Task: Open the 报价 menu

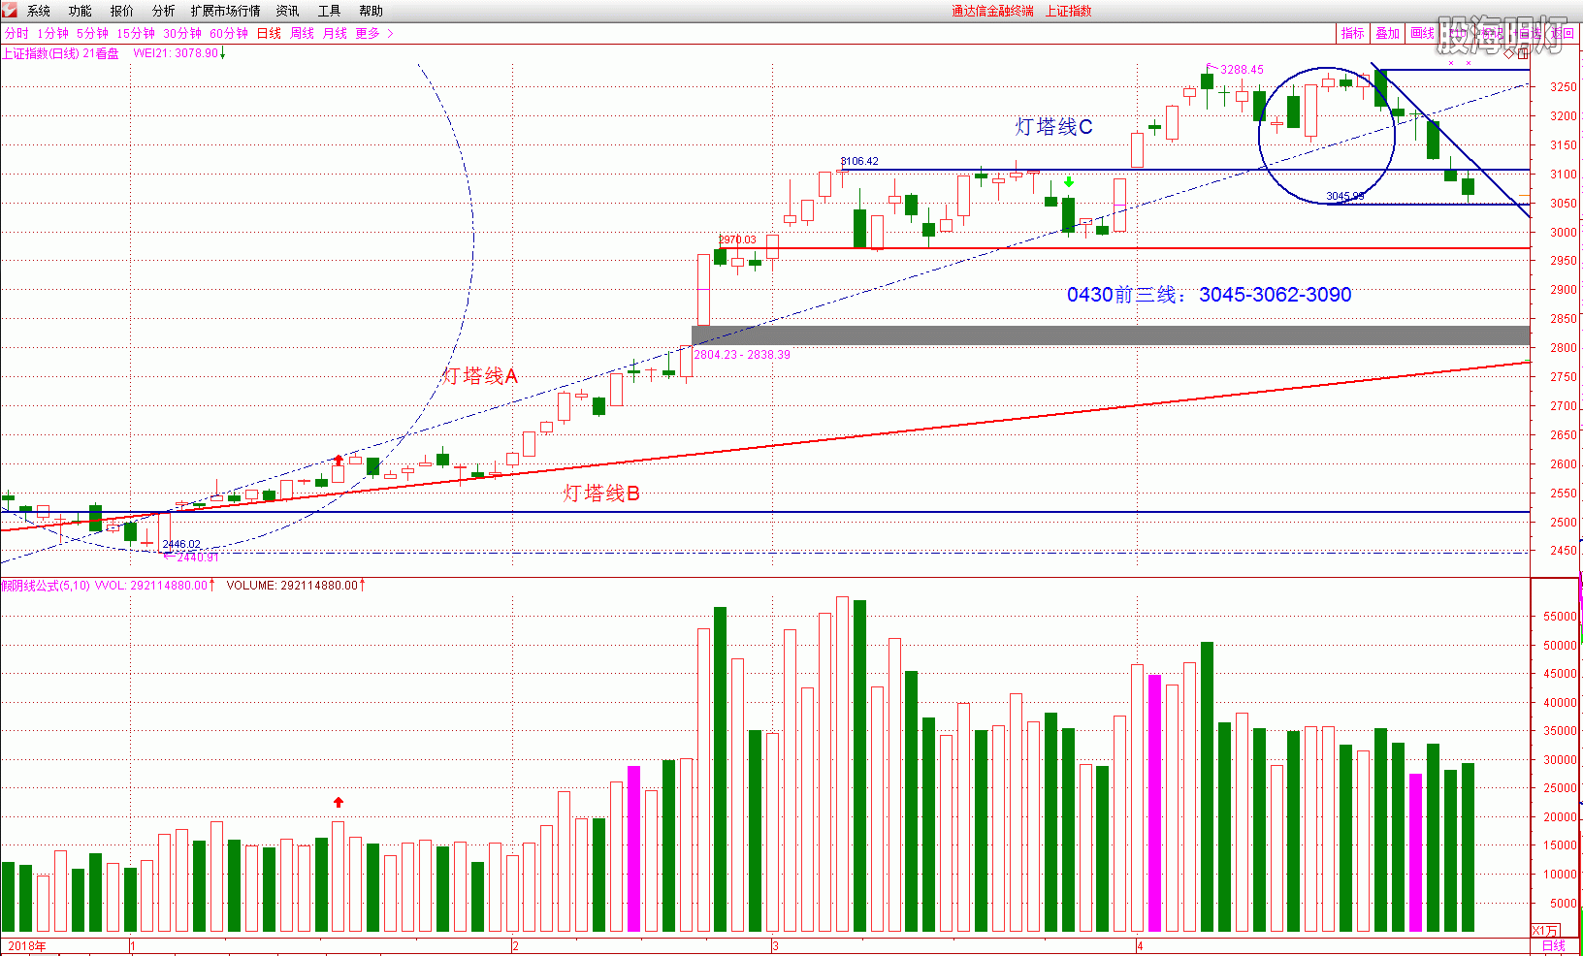Action: tap(122, 11)
